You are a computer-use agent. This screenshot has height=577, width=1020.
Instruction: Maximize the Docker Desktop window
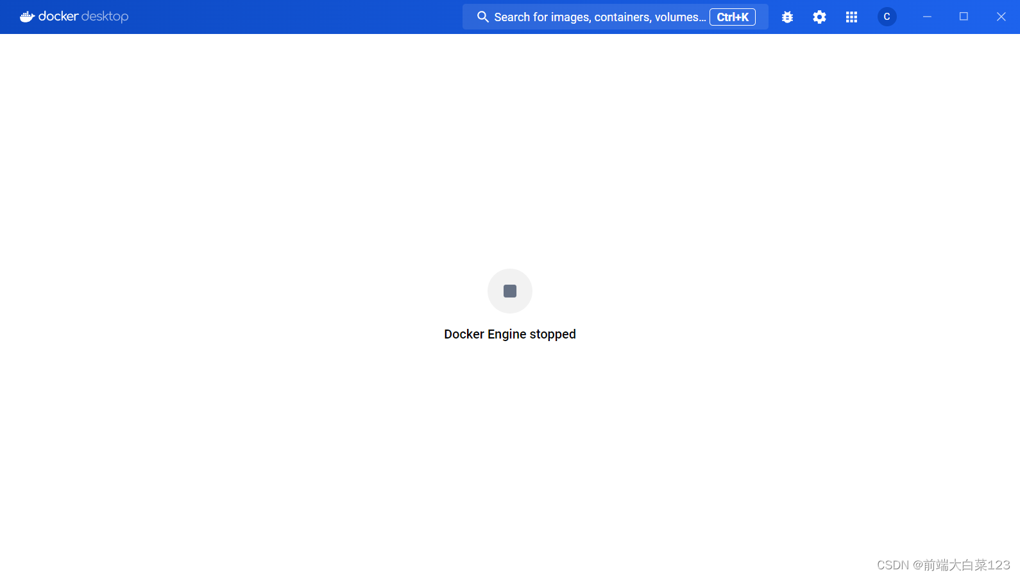964,17
